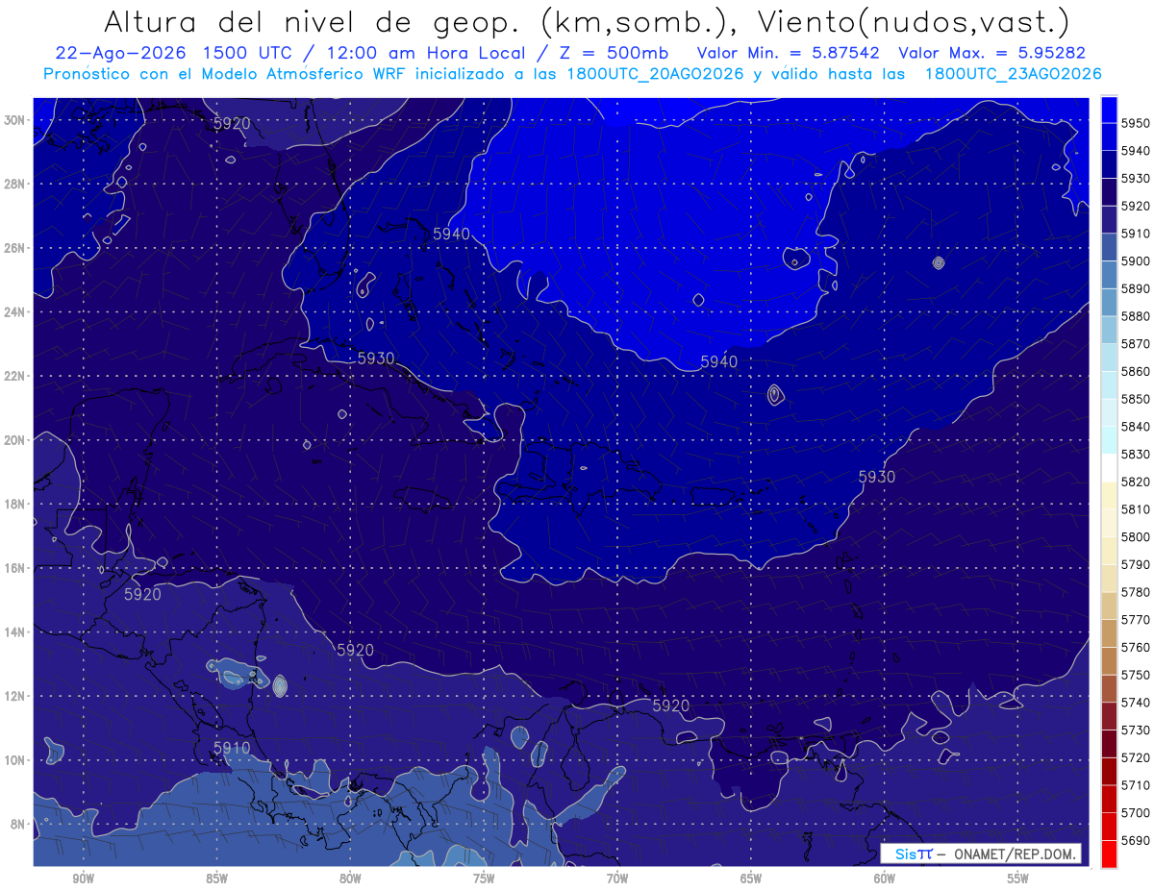Click 5690 on the color scale
The width and height of the screenshot is (1154, 891).
1136,840
